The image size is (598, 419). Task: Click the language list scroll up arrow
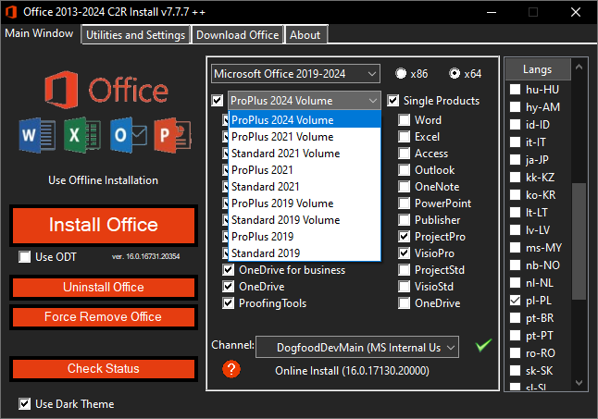579,67
